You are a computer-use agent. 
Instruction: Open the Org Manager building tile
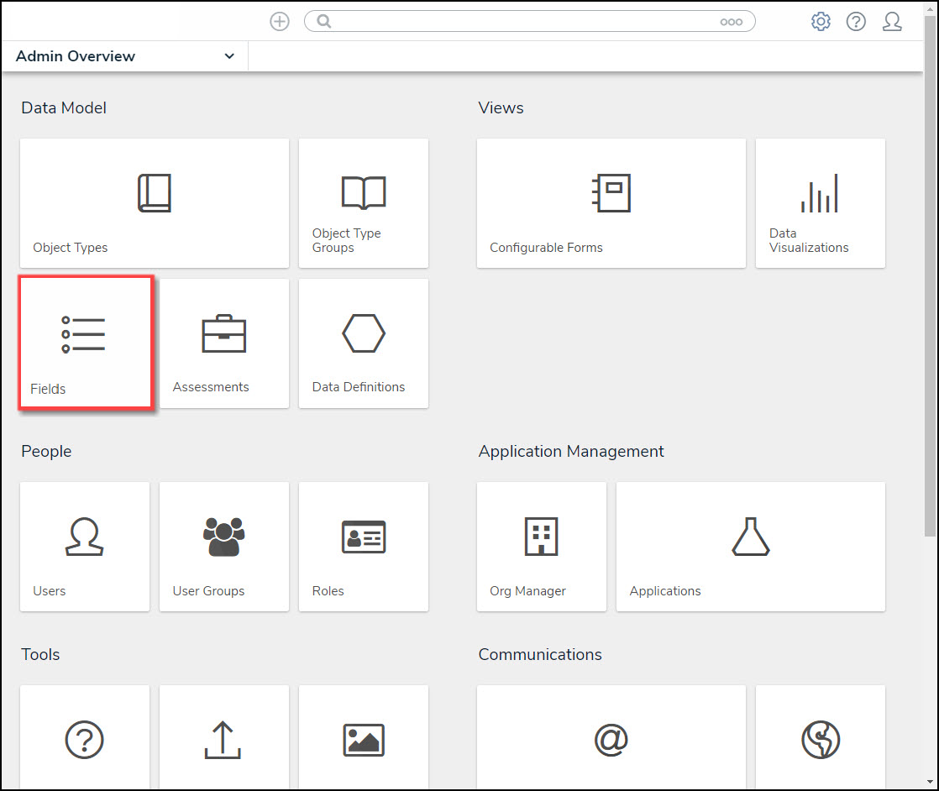(x=541, y=546)
